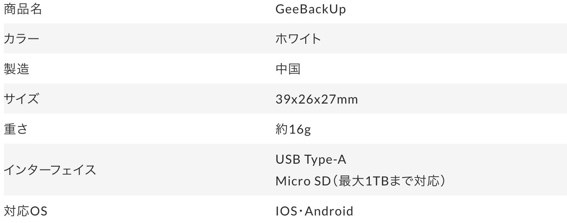Click the 重さ row label
567x223 pixels.
(x=16, y=129)
